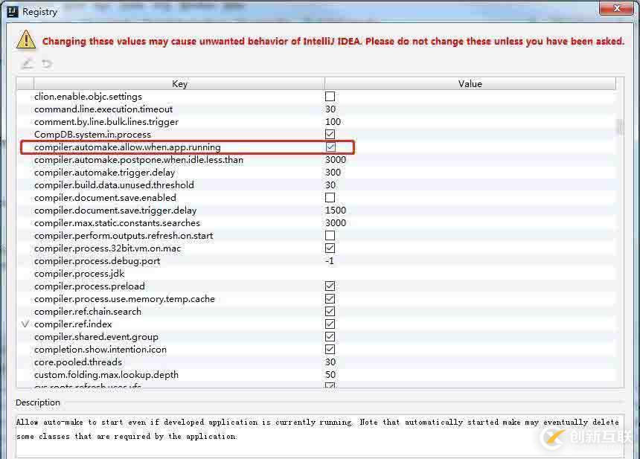Enable the compiler.document.save.enabled checkbox
Image resolution: width=640 pixels, height=459 pixels.
point(330,197)
